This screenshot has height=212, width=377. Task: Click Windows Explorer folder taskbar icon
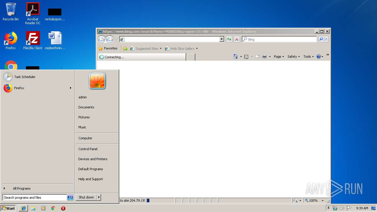33,208
